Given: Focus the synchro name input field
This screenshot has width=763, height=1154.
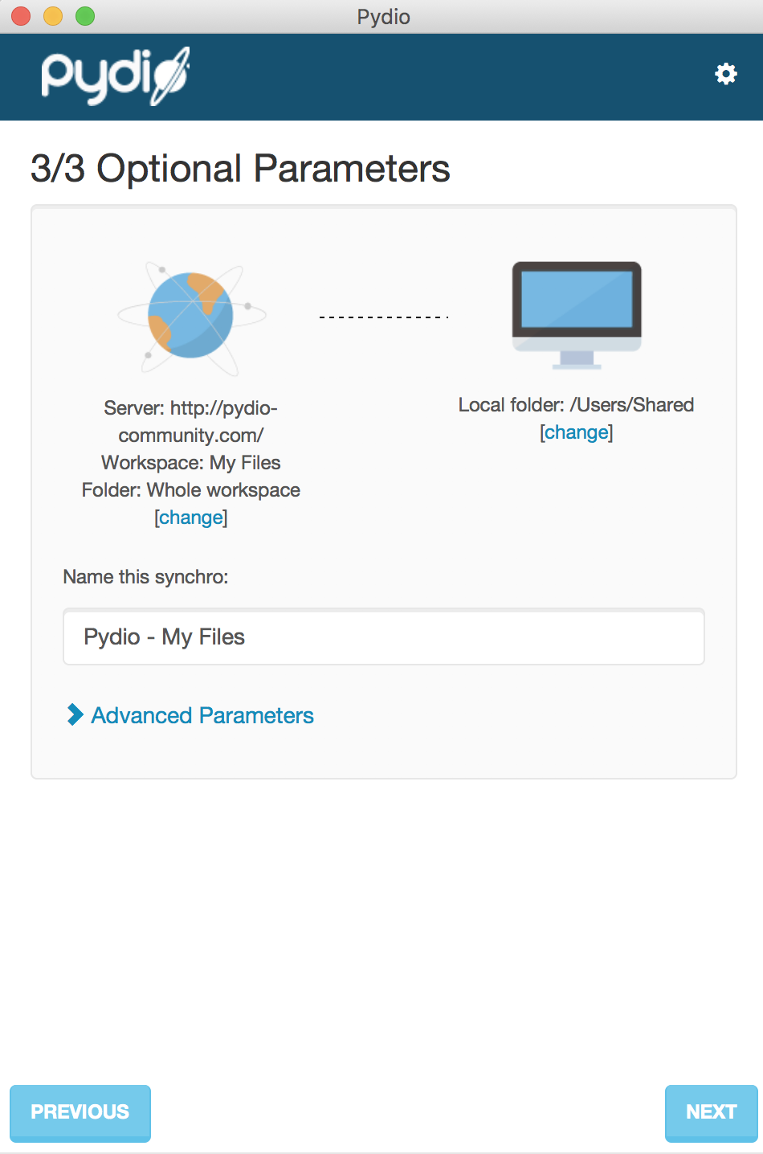Looking at the screenshot, I should tap(384, 636).
